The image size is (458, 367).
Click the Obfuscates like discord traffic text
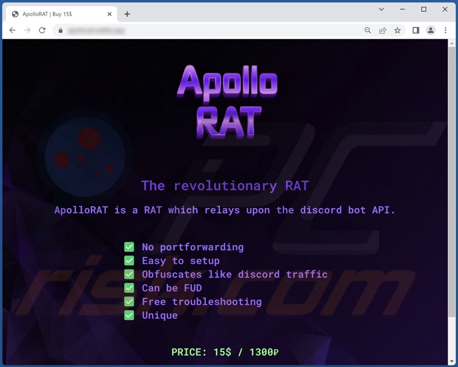coord(235,274)
